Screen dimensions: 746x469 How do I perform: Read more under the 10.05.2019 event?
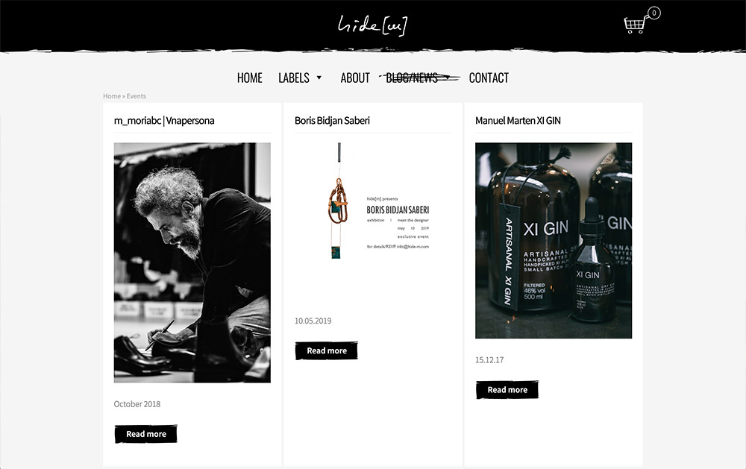click(x=327, y=350)
